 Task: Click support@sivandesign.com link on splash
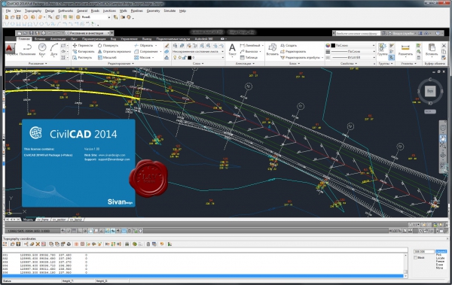click(x=115, y=159)
